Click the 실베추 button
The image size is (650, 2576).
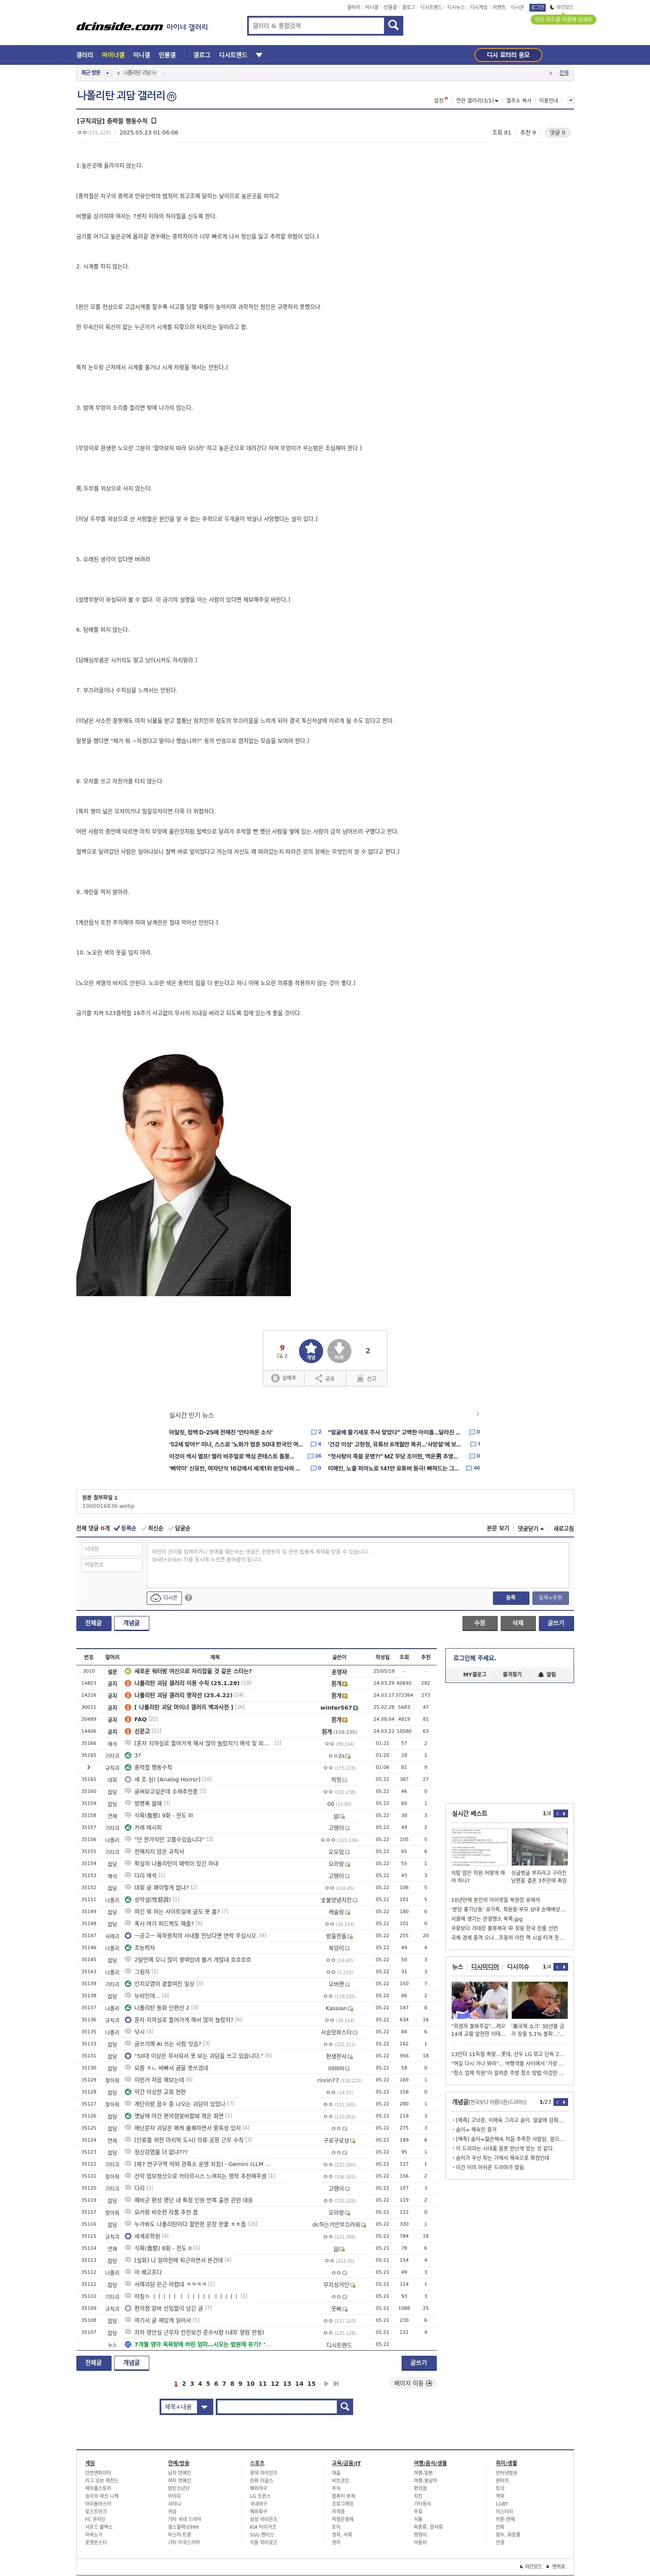pyautogui.click(x=284, y=1378)
